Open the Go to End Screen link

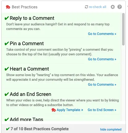coord(102,110)
